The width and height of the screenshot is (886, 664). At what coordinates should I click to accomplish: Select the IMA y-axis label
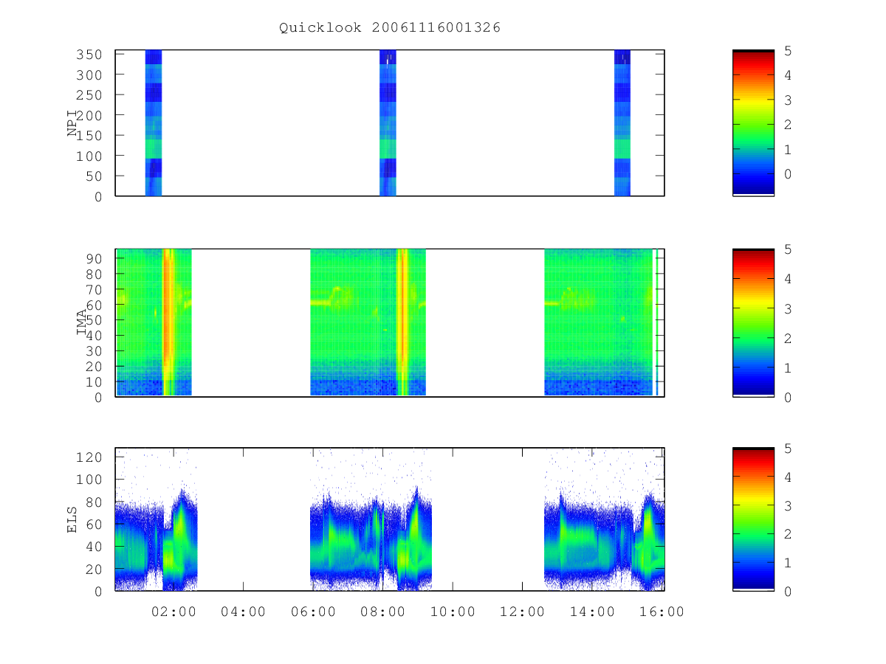click(81, 322)
